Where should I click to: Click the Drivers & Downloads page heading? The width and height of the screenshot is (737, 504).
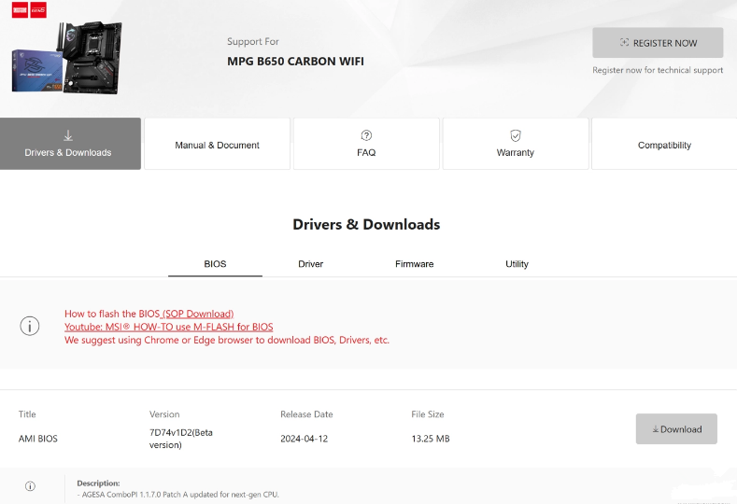point(366,225)
